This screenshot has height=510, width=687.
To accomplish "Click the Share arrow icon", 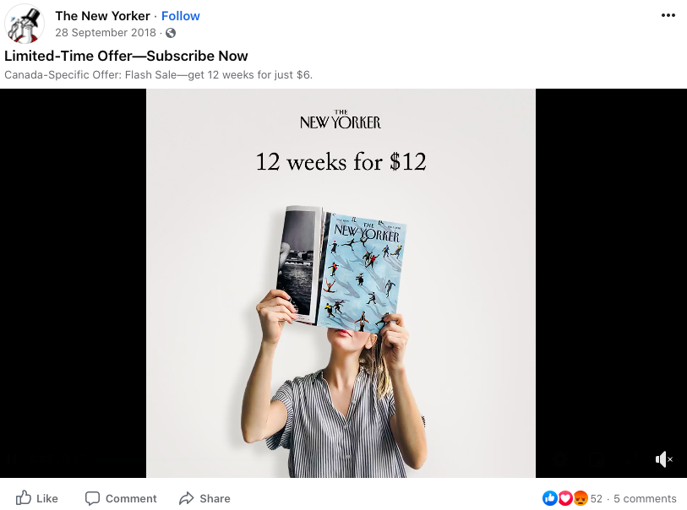I will [x=186, y=498].
